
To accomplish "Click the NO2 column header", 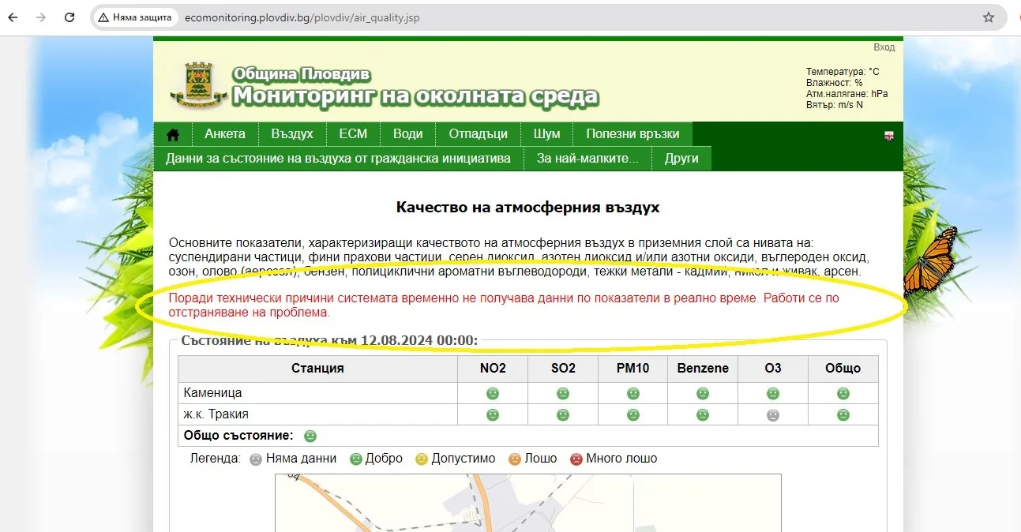I will [x=493, y=369].
